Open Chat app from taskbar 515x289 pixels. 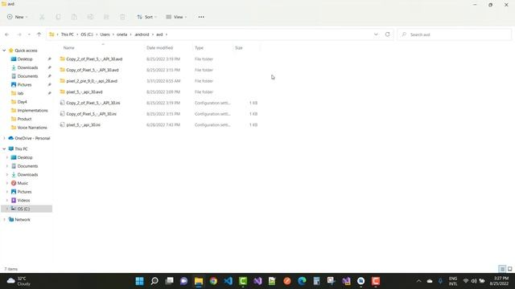tap(184, 281)
